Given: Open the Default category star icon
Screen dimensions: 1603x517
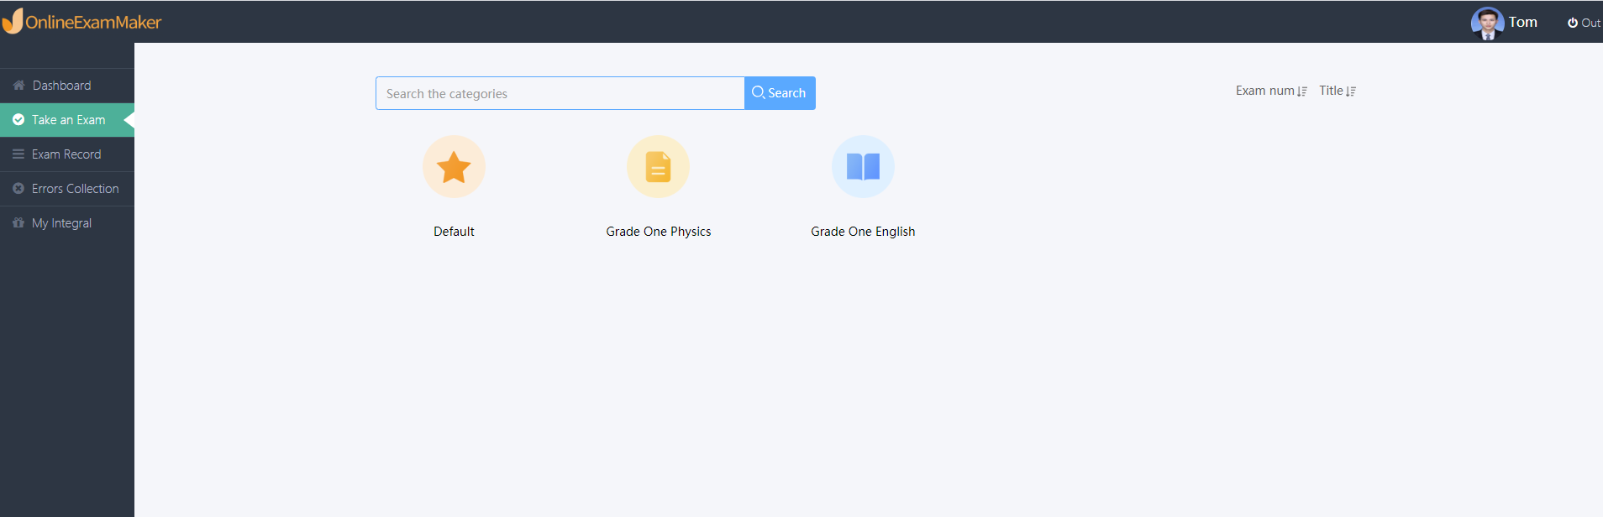Looking at the screenshot, I should click(454, 167).
